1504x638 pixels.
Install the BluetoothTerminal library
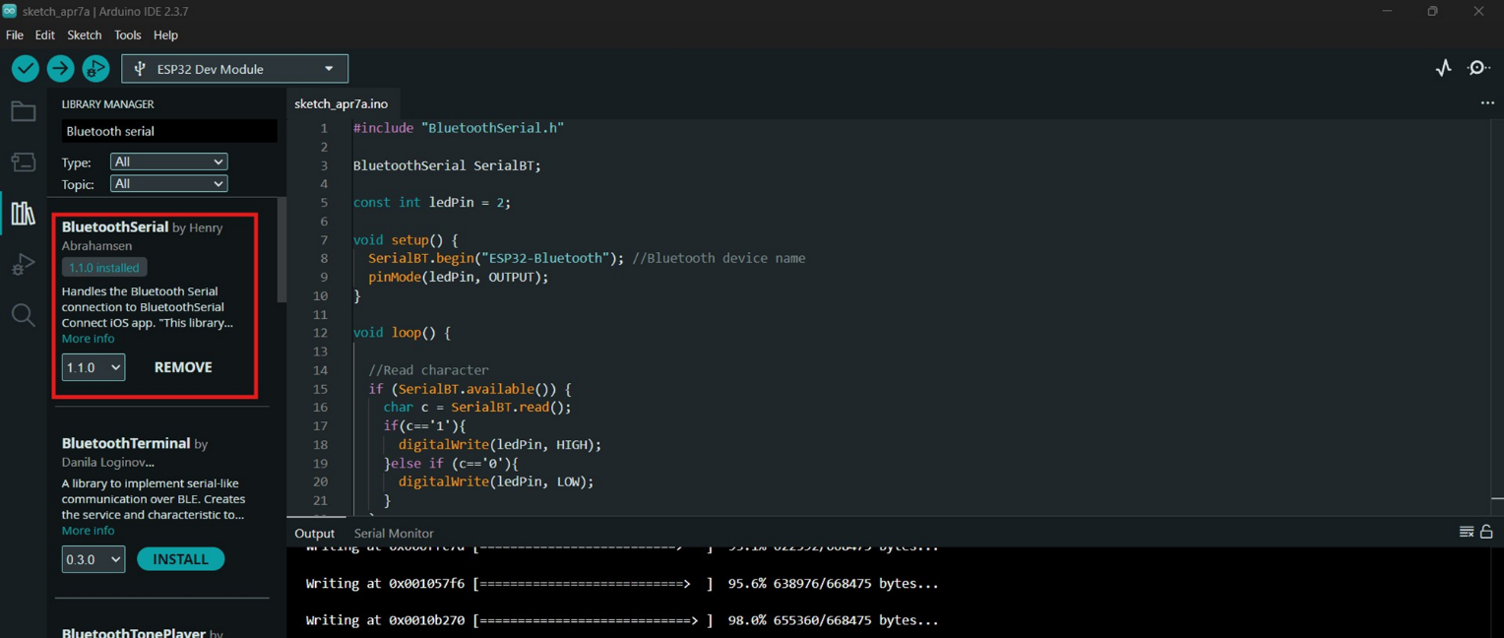click(181, 559)
